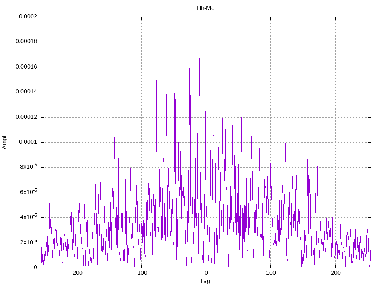Click the -200 x-axis tick label
Image resolution: width=381 pixels, height=286 pixels.
pyautogui.click(x=77, y=273)
